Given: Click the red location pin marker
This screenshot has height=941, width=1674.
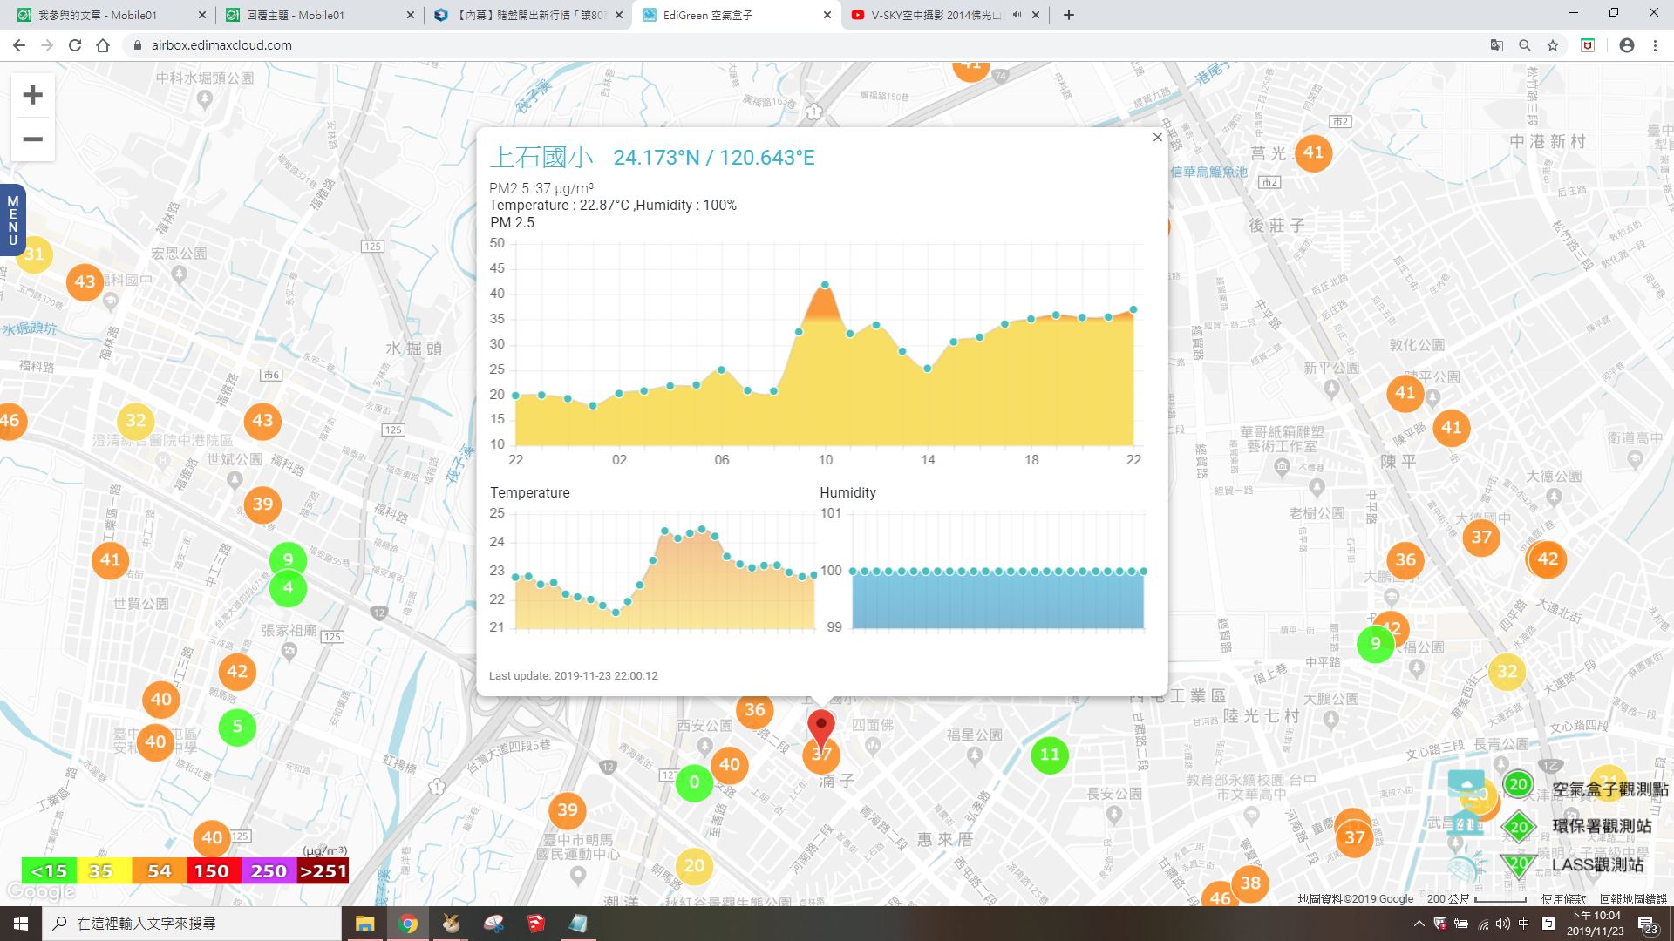Looking at the screenshot, I should click(820, 730).
